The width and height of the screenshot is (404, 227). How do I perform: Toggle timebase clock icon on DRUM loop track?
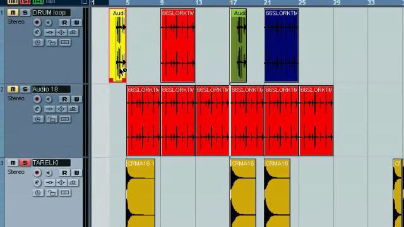point(38,42)
